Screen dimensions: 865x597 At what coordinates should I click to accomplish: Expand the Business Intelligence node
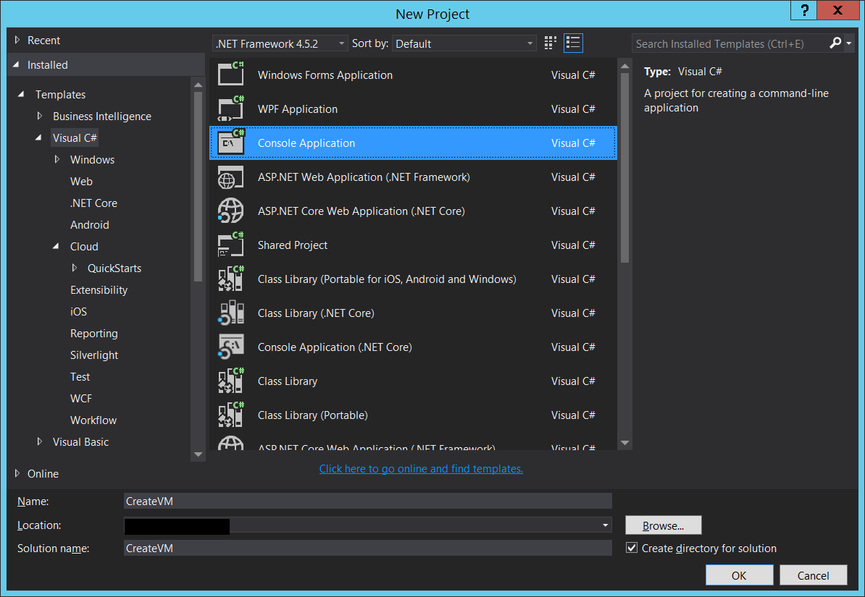point(40,117)
